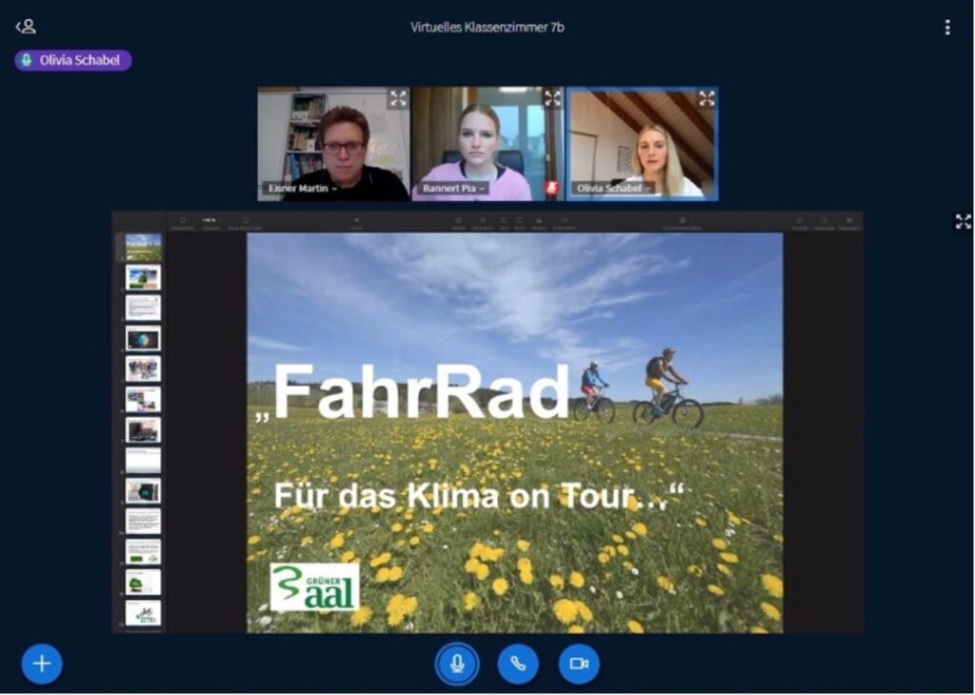Screen dimensions: 975x695
Task: Expand Bannert Pia's webcam to fullscreen
Action: (552, 98)
